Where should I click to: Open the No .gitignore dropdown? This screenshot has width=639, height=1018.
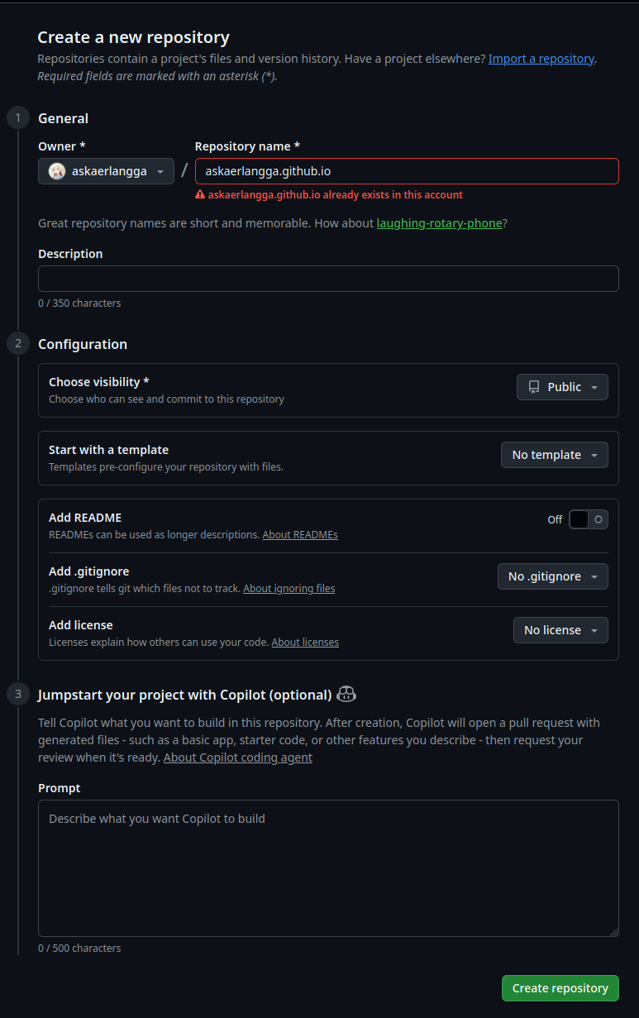[x=552, y=576]
